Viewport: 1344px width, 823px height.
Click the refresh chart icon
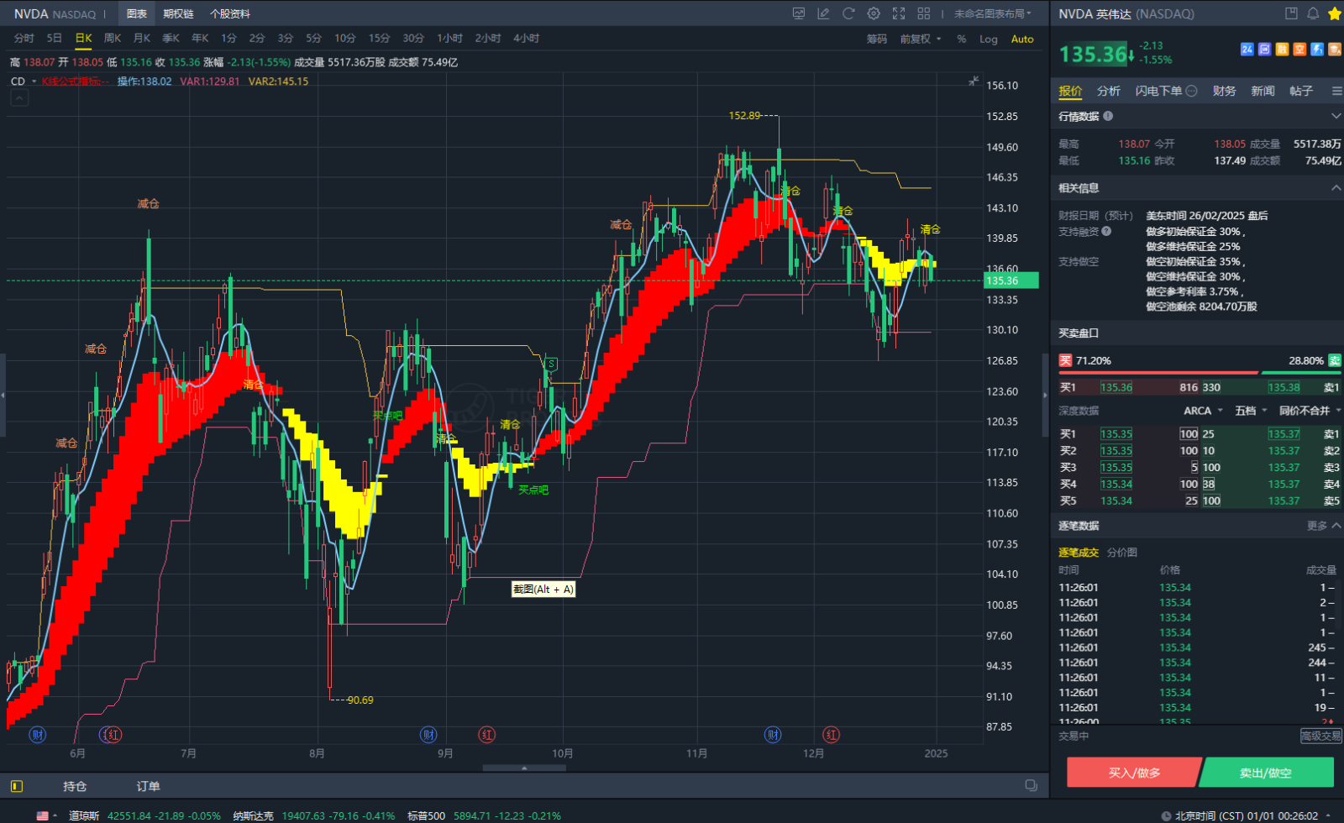pyautogui.click(x=848, y=13)
